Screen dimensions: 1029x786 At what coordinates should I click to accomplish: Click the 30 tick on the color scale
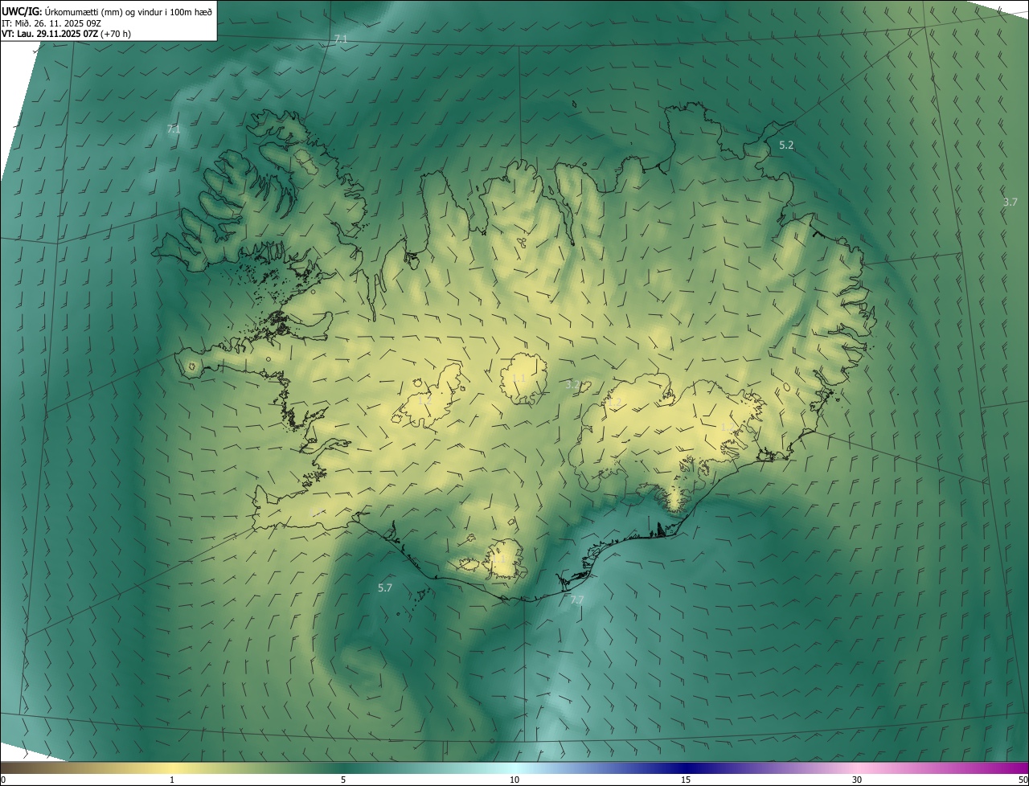point(857,780)
